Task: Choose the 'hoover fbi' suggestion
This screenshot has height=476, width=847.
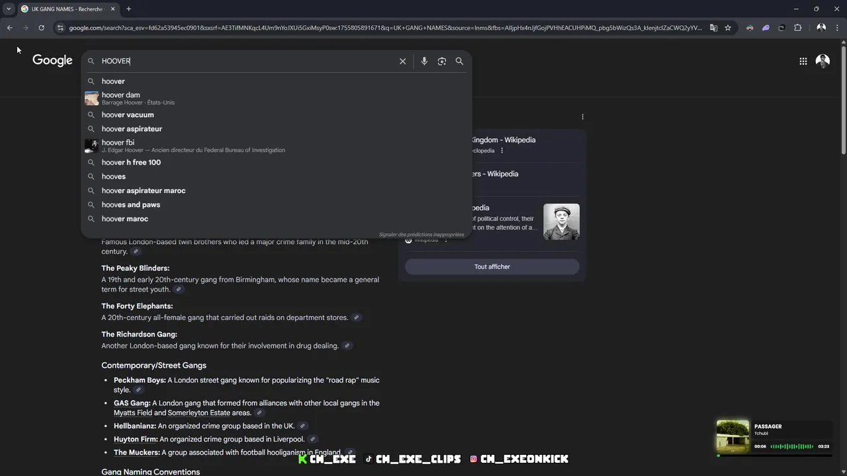Action: (x=277, y=145)
